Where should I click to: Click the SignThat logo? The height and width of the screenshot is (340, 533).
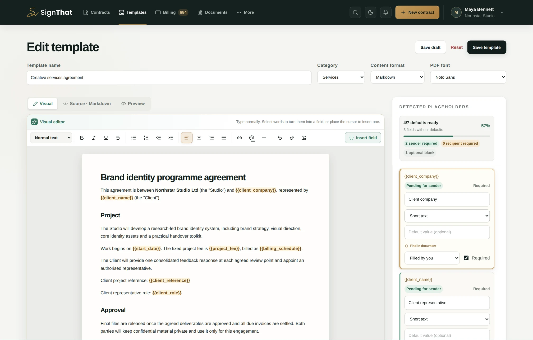pos(49,12)
